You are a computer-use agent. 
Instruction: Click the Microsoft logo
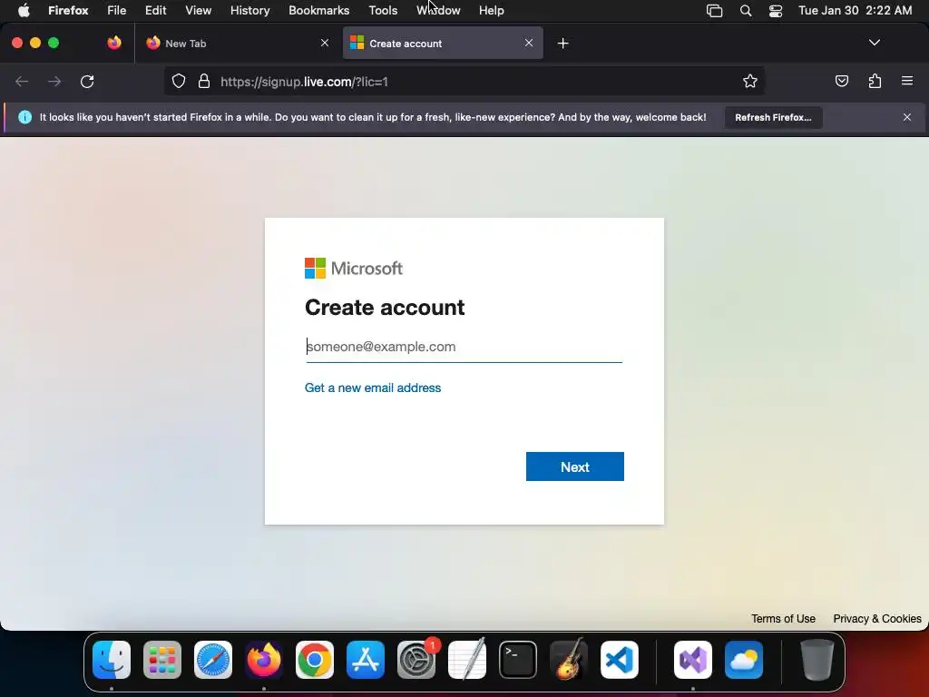354,268
